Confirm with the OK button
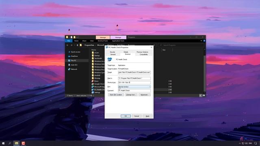Screen dimensions: 260x146 point(126,116)
